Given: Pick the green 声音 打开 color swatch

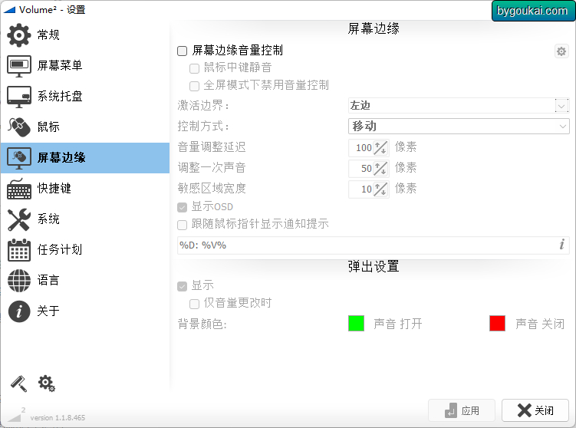Looking at the screenshot, I should (356, 323).
